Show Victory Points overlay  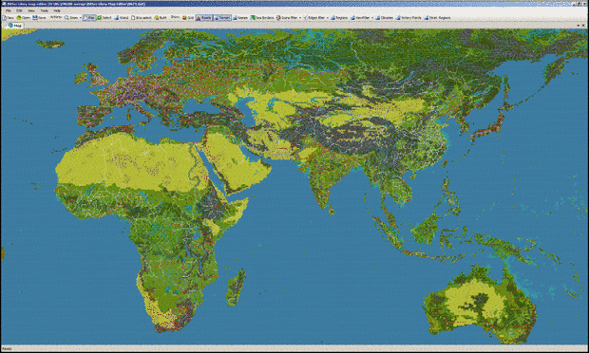(408, 18)
